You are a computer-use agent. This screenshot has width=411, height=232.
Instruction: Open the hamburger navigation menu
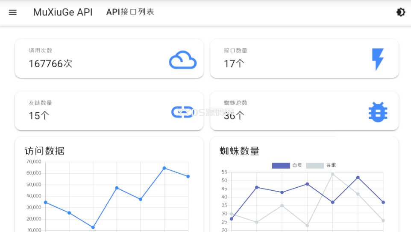point(13,12)
